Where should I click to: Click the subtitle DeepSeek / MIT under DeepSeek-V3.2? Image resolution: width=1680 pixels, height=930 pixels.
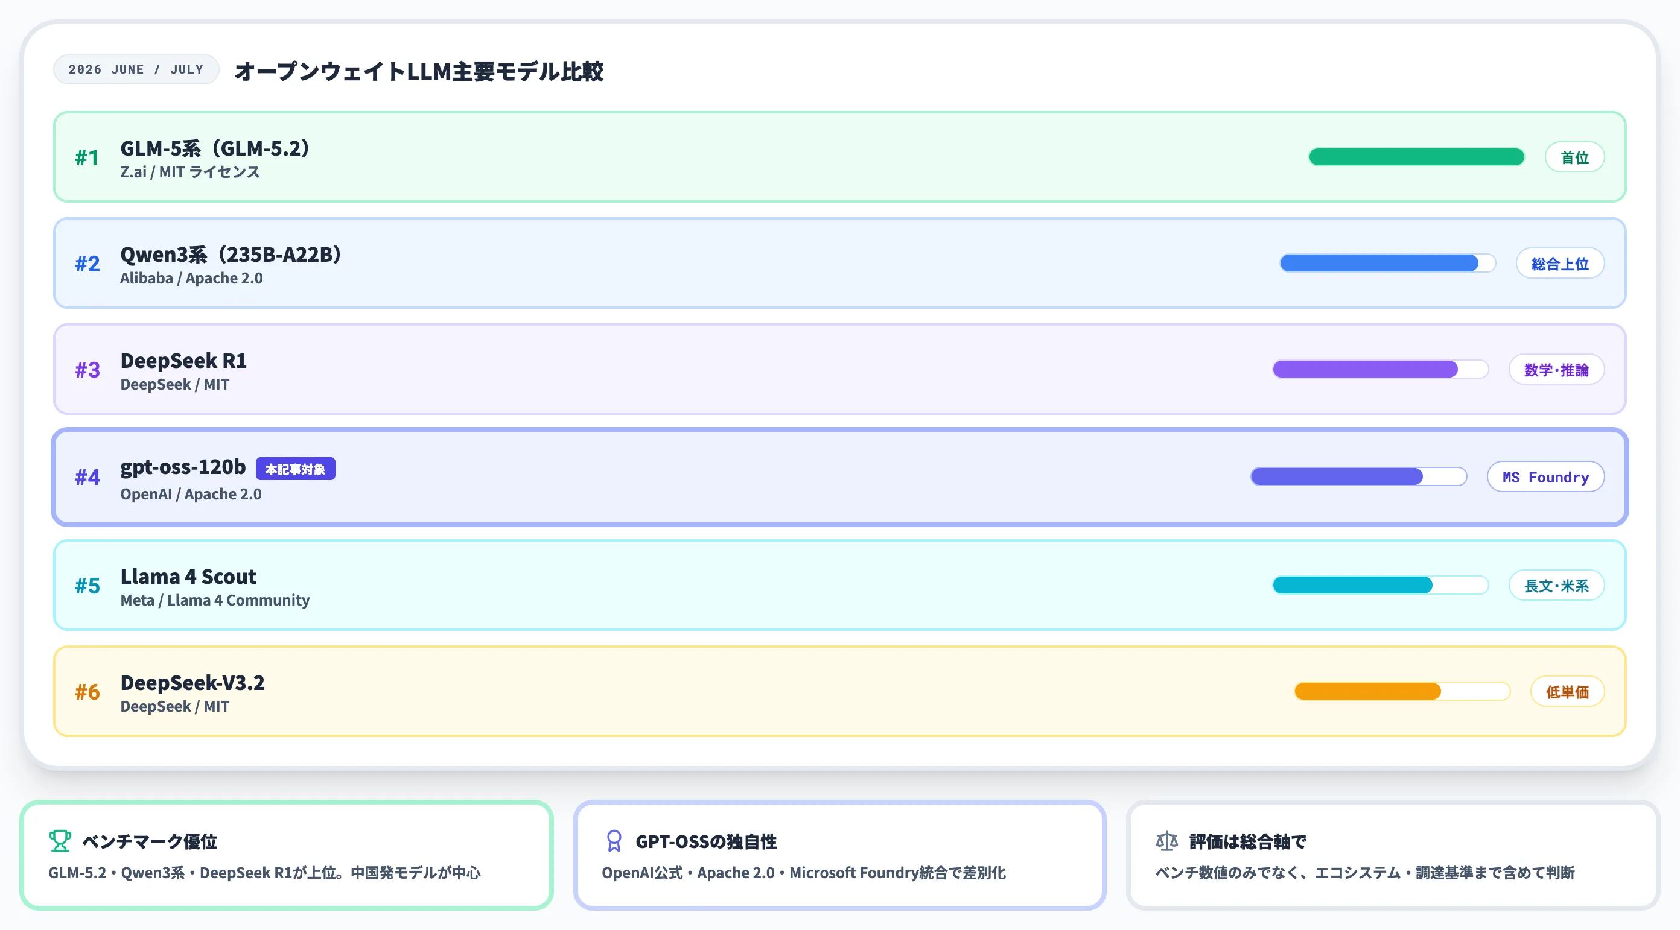click(x=175, y=706)
